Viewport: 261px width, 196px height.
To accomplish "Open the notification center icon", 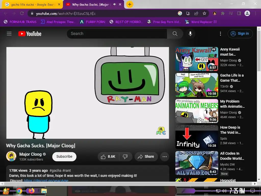I will 253,191.
